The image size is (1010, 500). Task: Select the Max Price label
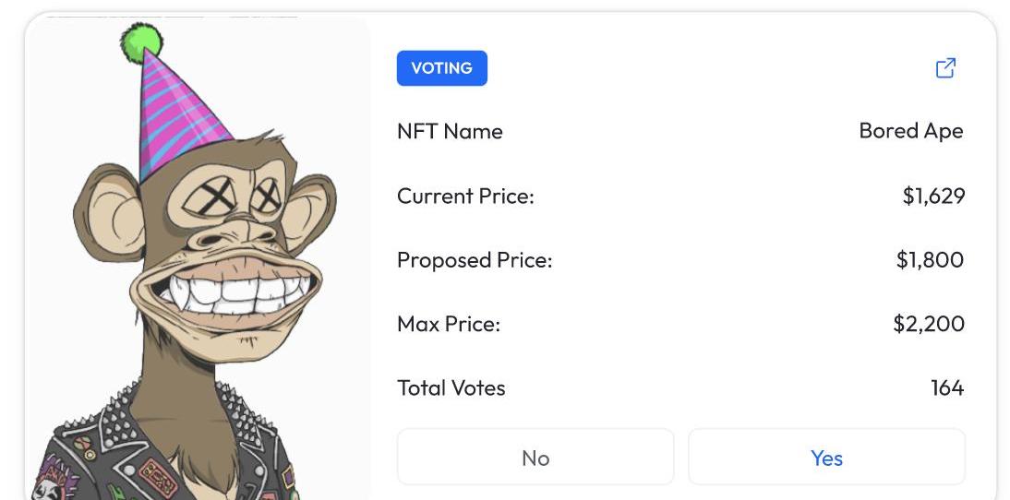tap(449, 324)
